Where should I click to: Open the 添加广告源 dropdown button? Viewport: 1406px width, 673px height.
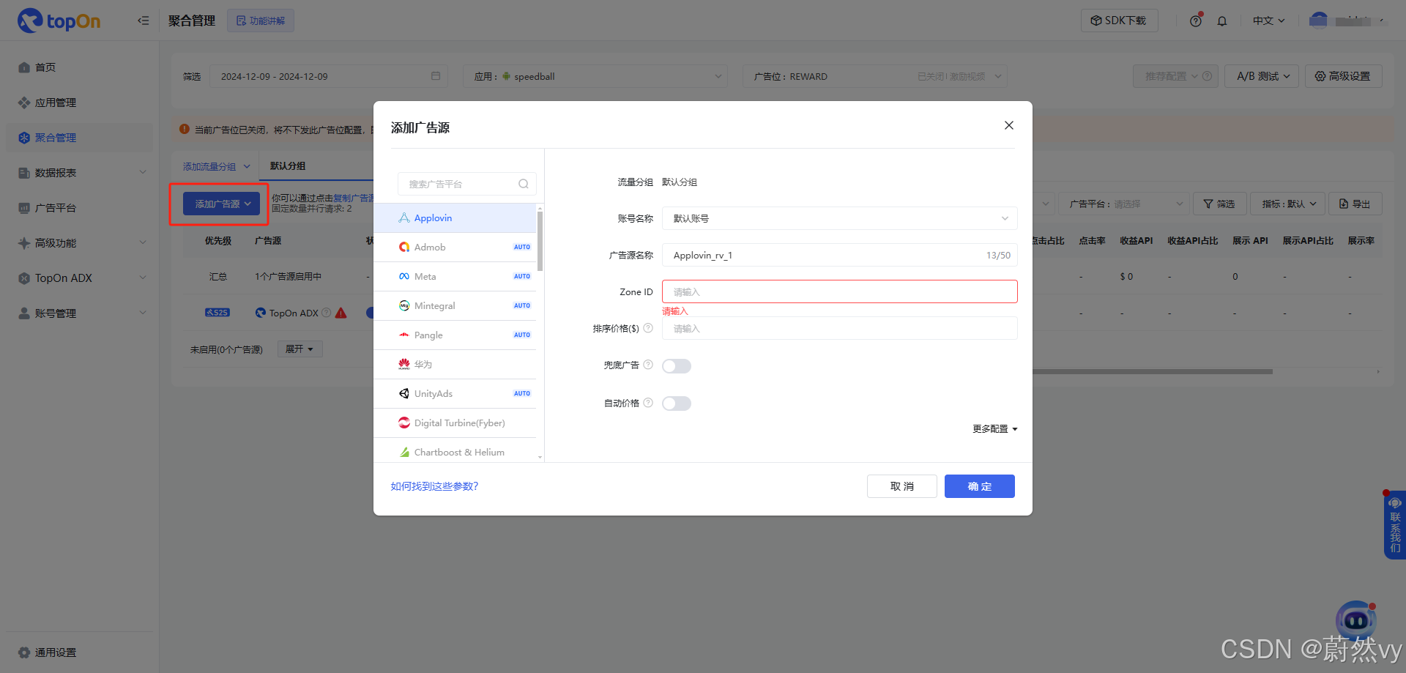221,204
